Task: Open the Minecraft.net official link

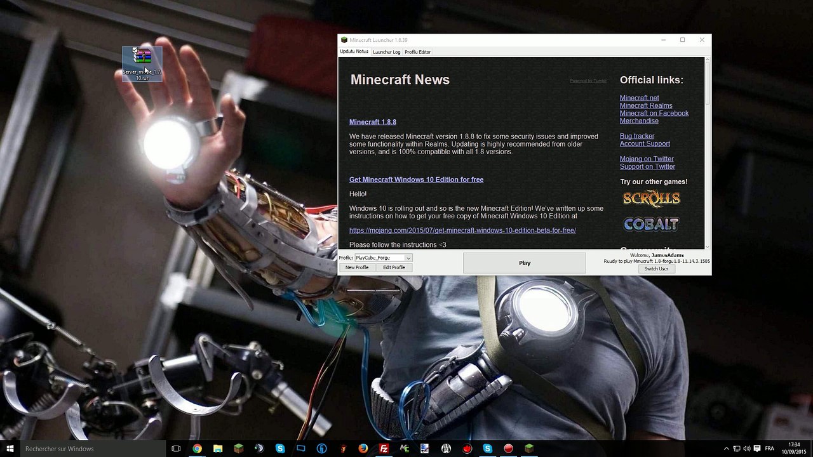Action: click(x=639, y=98)
